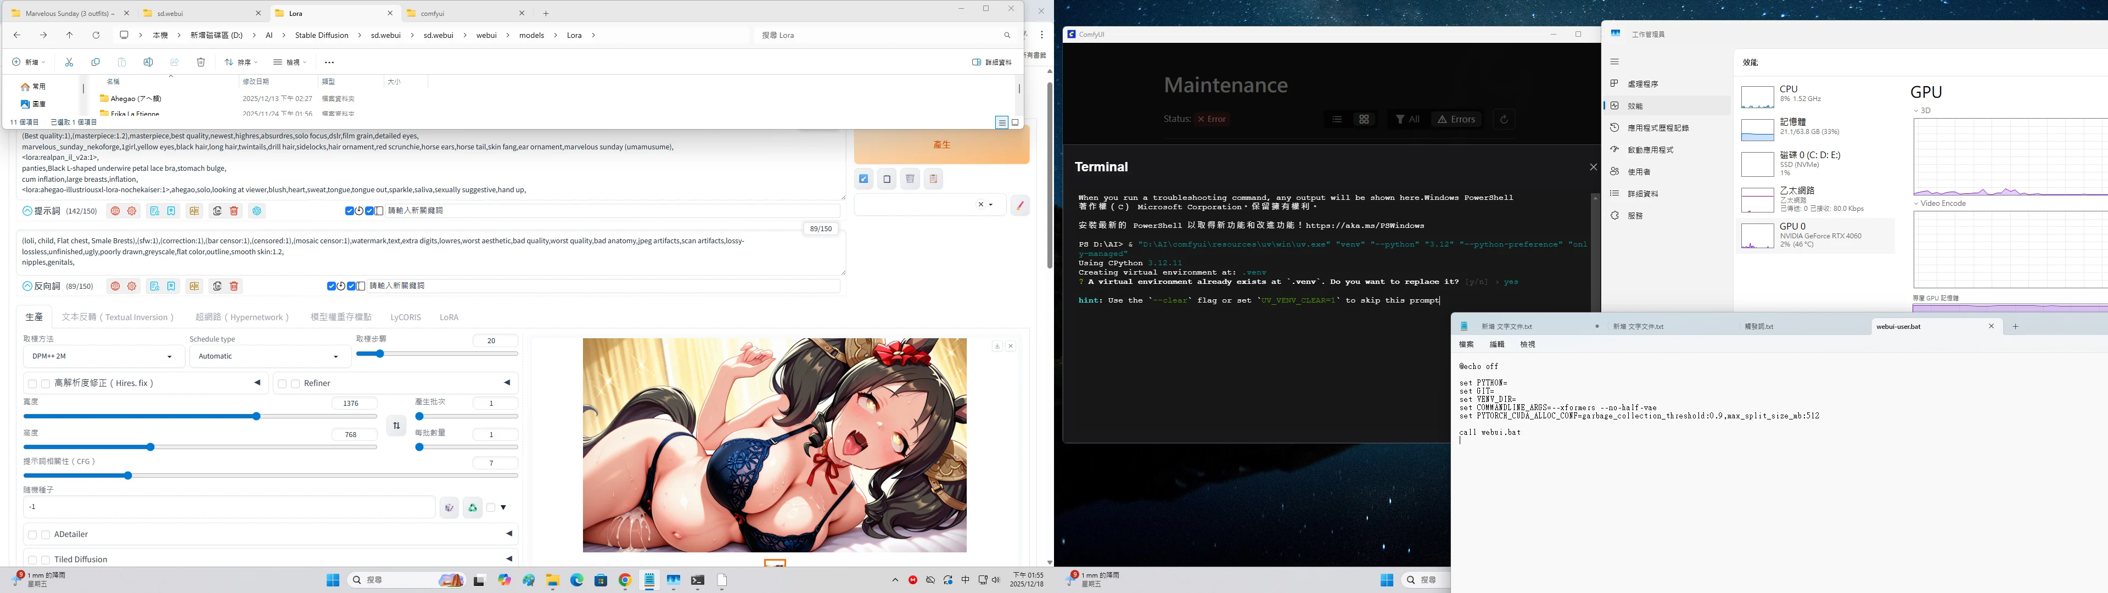The height and width of the screenshot is (593, 2108).
Task: Open the Schedule type Automatic dropdown
Action: pyautogui.click(x=269, y=356)
